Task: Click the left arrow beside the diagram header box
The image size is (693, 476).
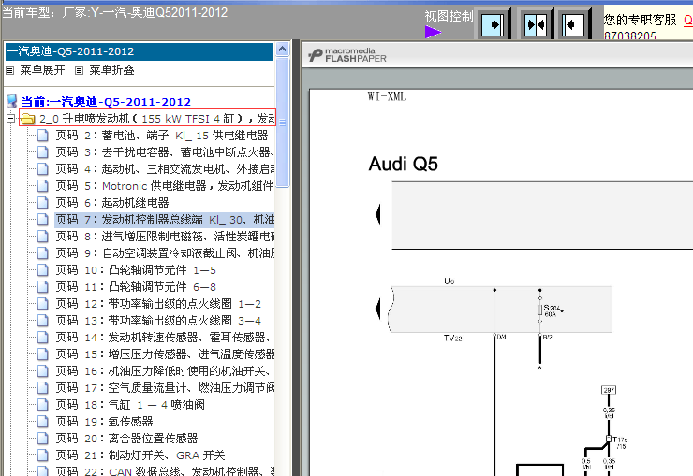Action: (378, 215)
